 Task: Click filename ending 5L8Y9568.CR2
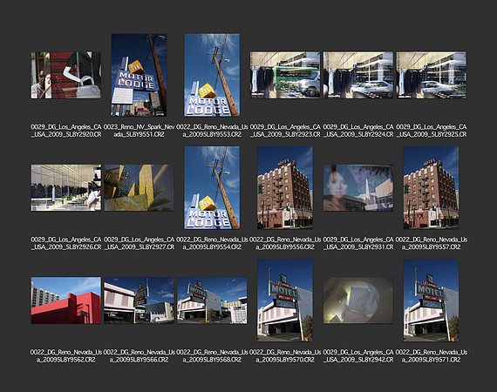pos(212,356)
